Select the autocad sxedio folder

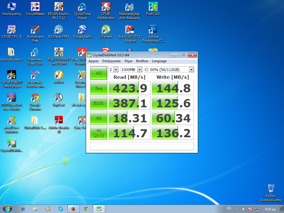click(12, 54)
